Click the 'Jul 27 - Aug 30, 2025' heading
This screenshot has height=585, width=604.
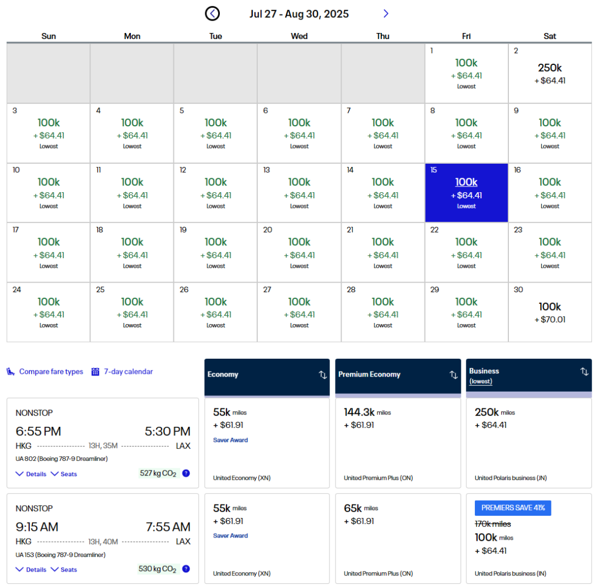pyautogui.click(x=299, y=14)
